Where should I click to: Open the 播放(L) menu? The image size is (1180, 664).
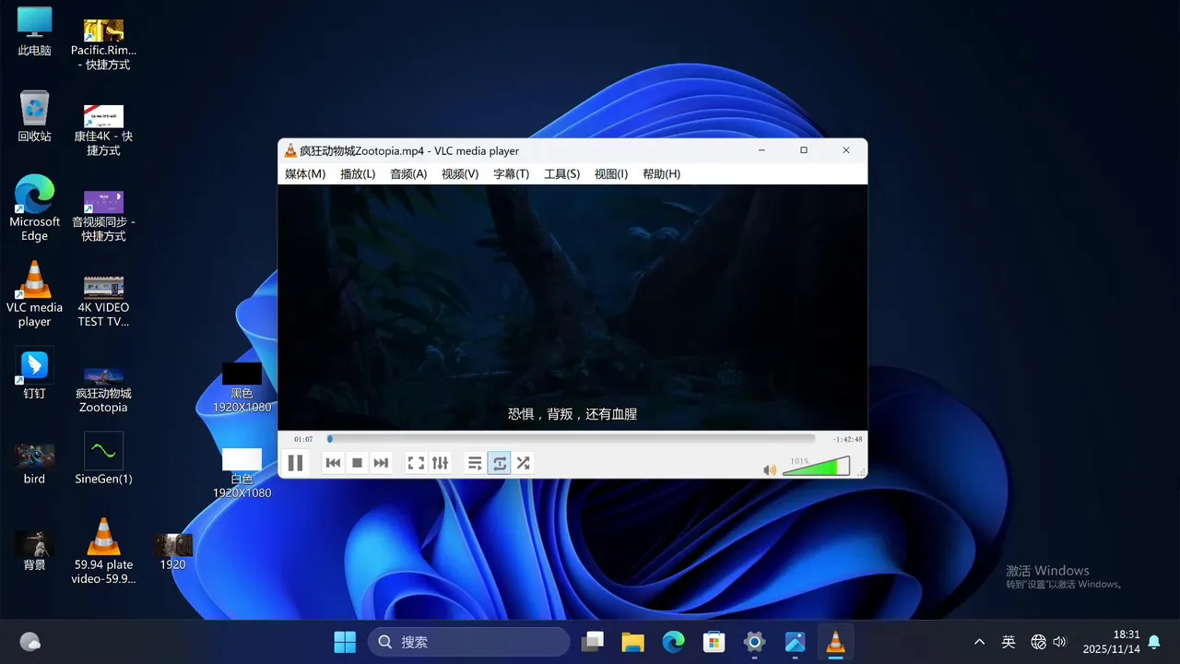click(x=358, y=174)
